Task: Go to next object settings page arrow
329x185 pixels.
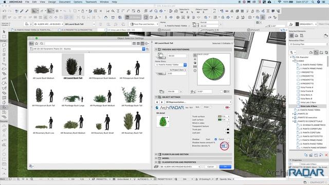Action: tap(162, 102)
